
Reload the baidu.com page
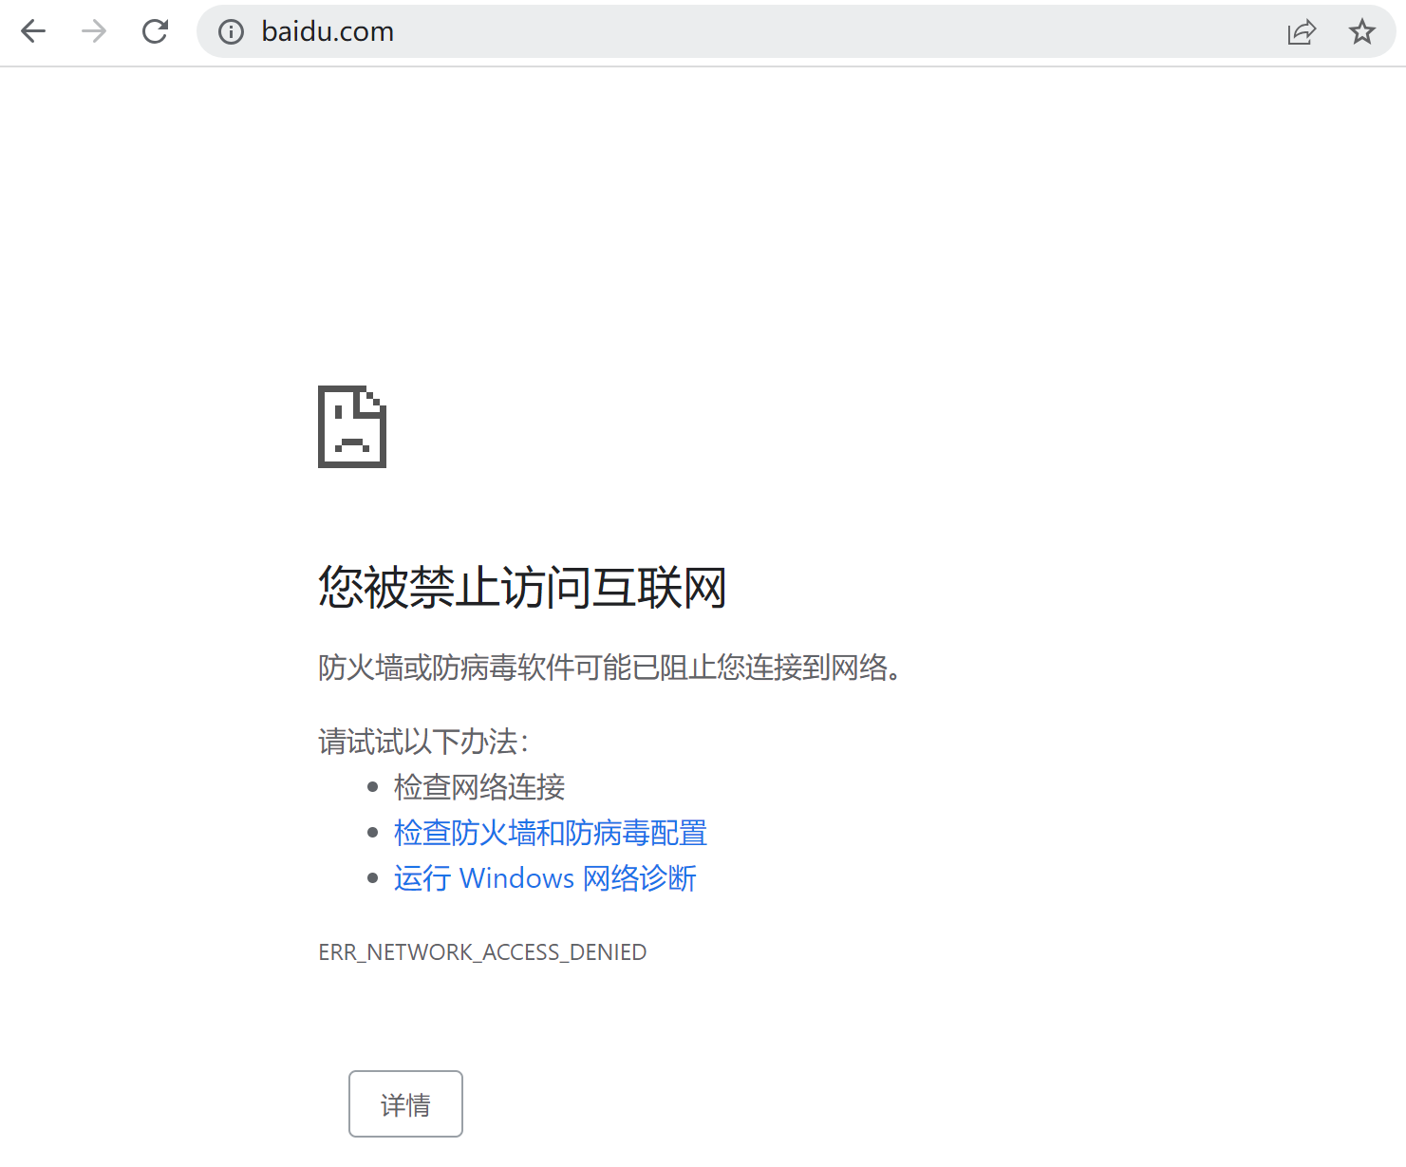[x=155, y=31]
